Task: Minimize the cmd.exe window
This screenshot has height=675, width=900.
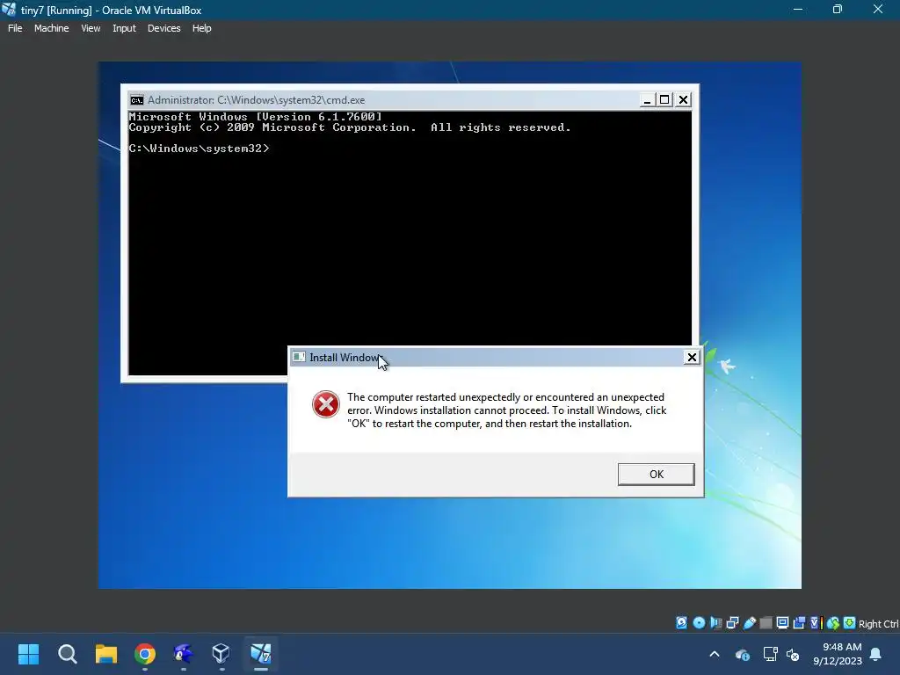Action: (x=647, y=100)
